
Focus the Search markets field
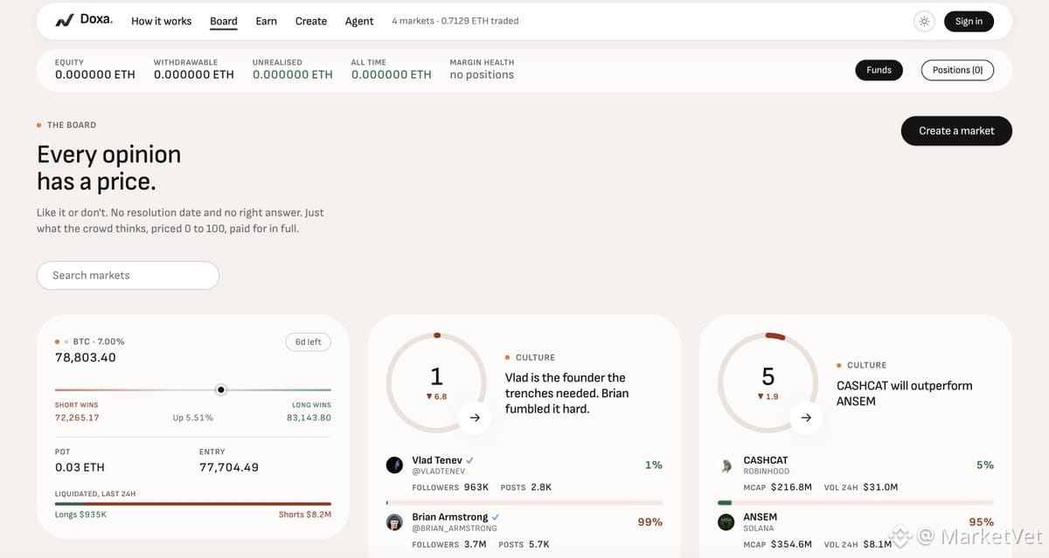pyautogui.click(x=128, y=275)
